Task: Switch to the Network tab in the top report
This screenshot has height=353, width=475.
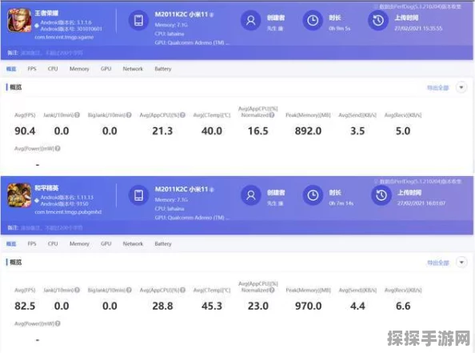Action: click(x=133, y=69)
